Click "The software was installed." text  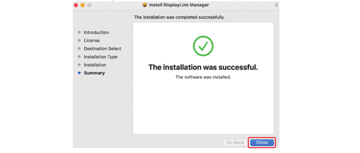[x=203, y=77]
